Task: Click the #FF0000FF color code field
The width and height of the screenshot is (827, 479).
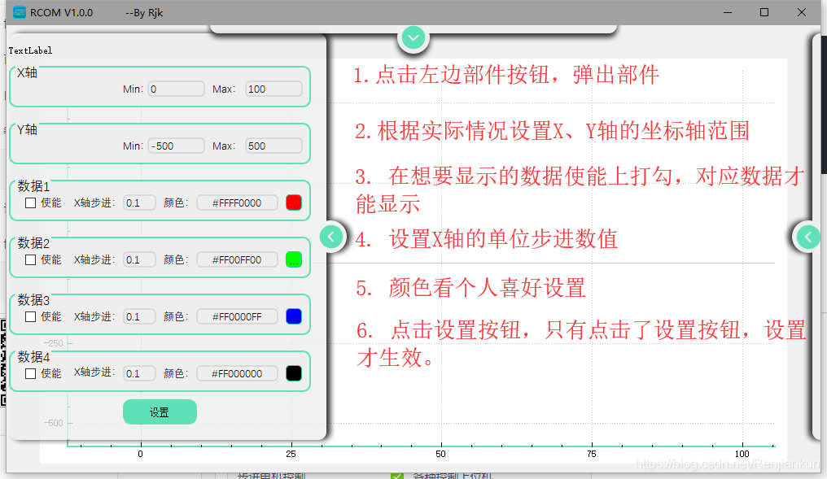Action: coord(238,316)
